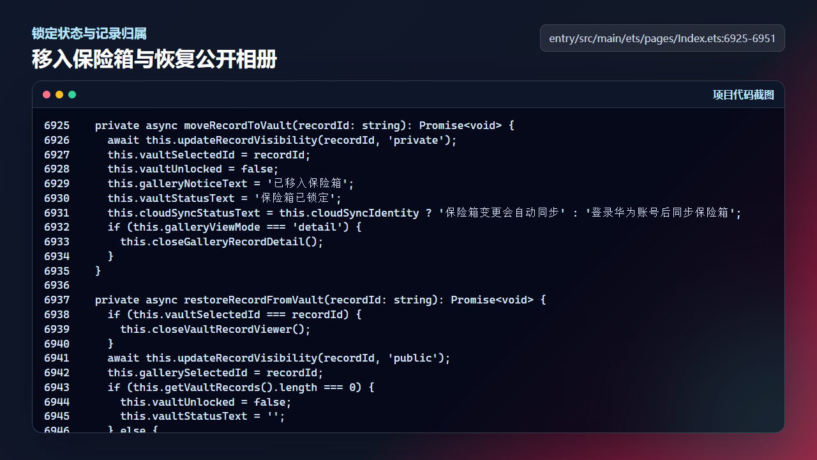This screenshot has height=460, width=817.
Task: Click the yellow window dot
Action: (59, 95)
